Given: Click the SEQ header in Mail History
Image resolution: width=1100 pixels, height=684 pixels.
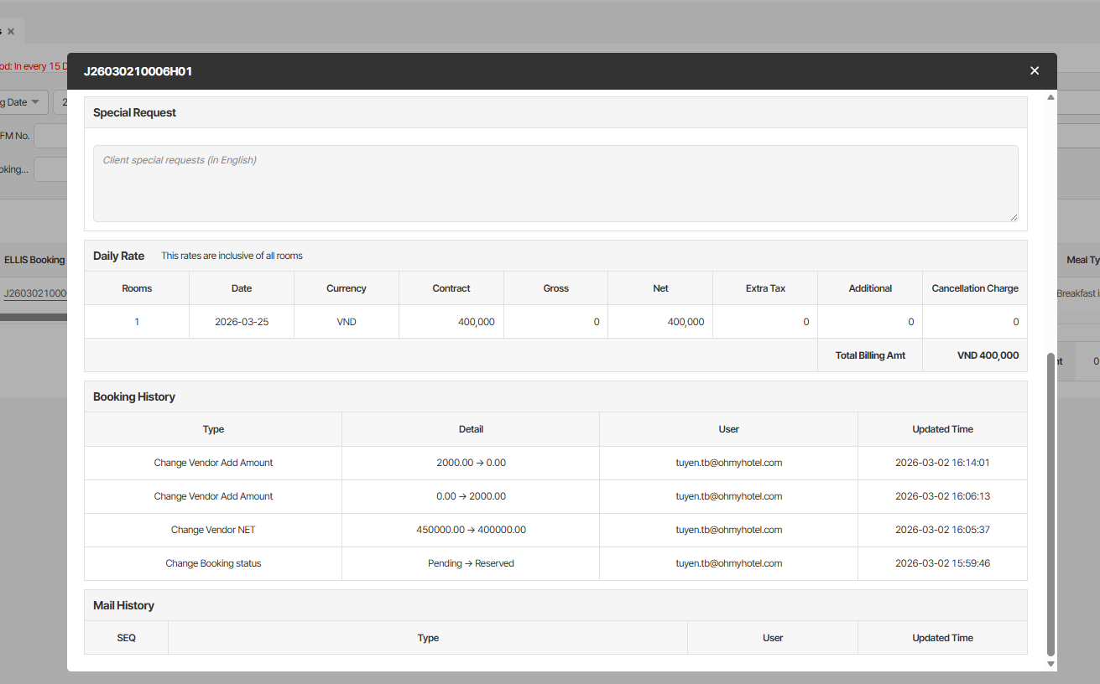Looking at the screenshot, I should [126, 638].
